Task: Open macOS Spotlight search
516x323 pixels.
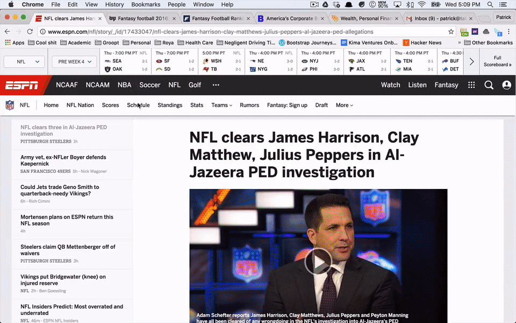Action: click(490, 4)
